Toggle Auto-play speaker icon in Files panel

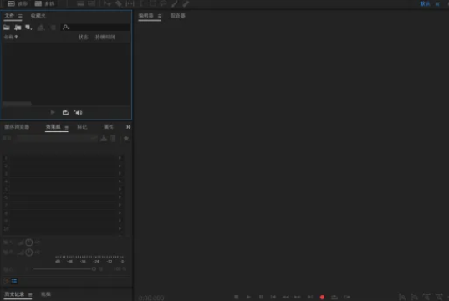78,113
